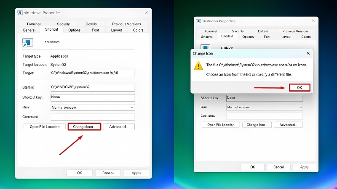Open the Security tab in left window
This screenshot has width=337, height=189.
tap(63, 24)
